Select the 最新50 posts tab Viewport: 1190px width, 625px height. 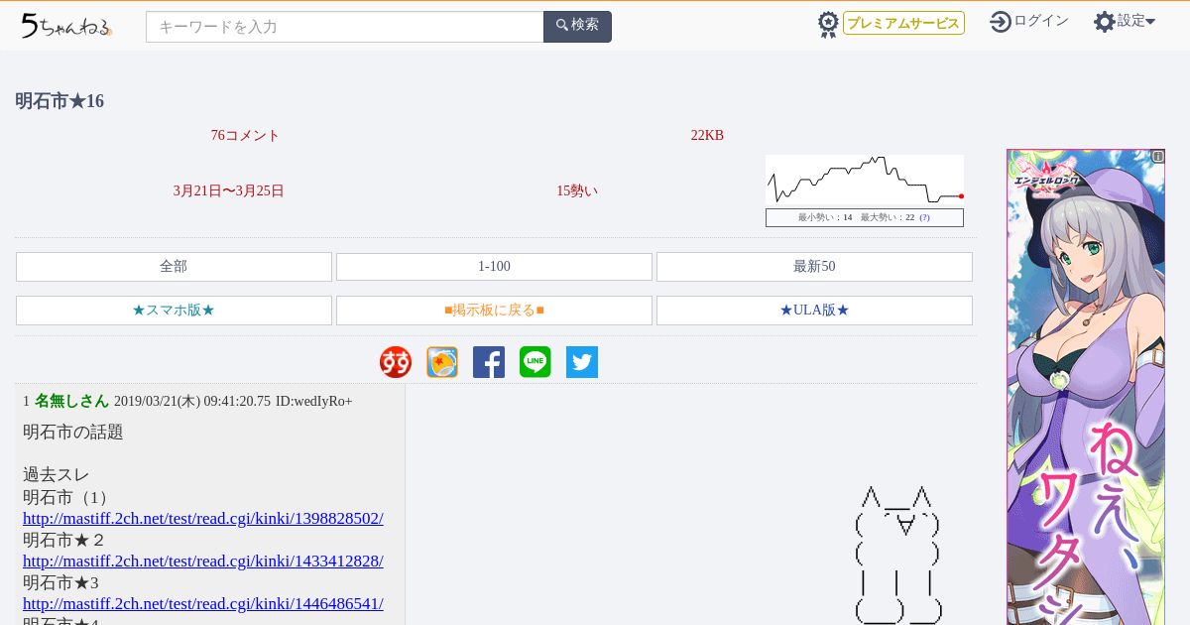coord(814,267)
